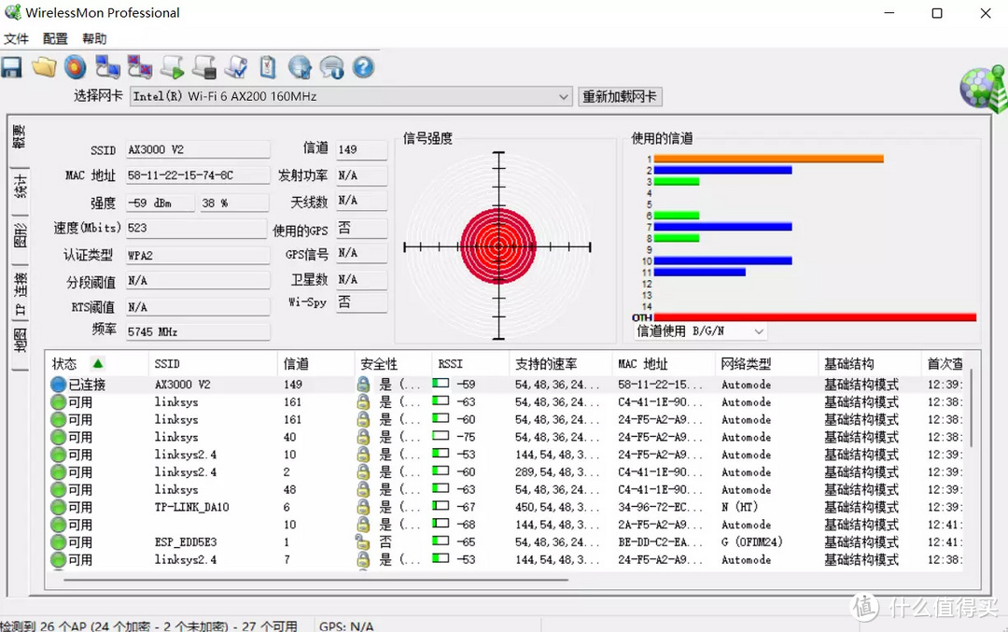Click the globe toolbar icon
The width and height of the screenshot is (1008, 632).
pyautogui.click(x=300, y=67)
